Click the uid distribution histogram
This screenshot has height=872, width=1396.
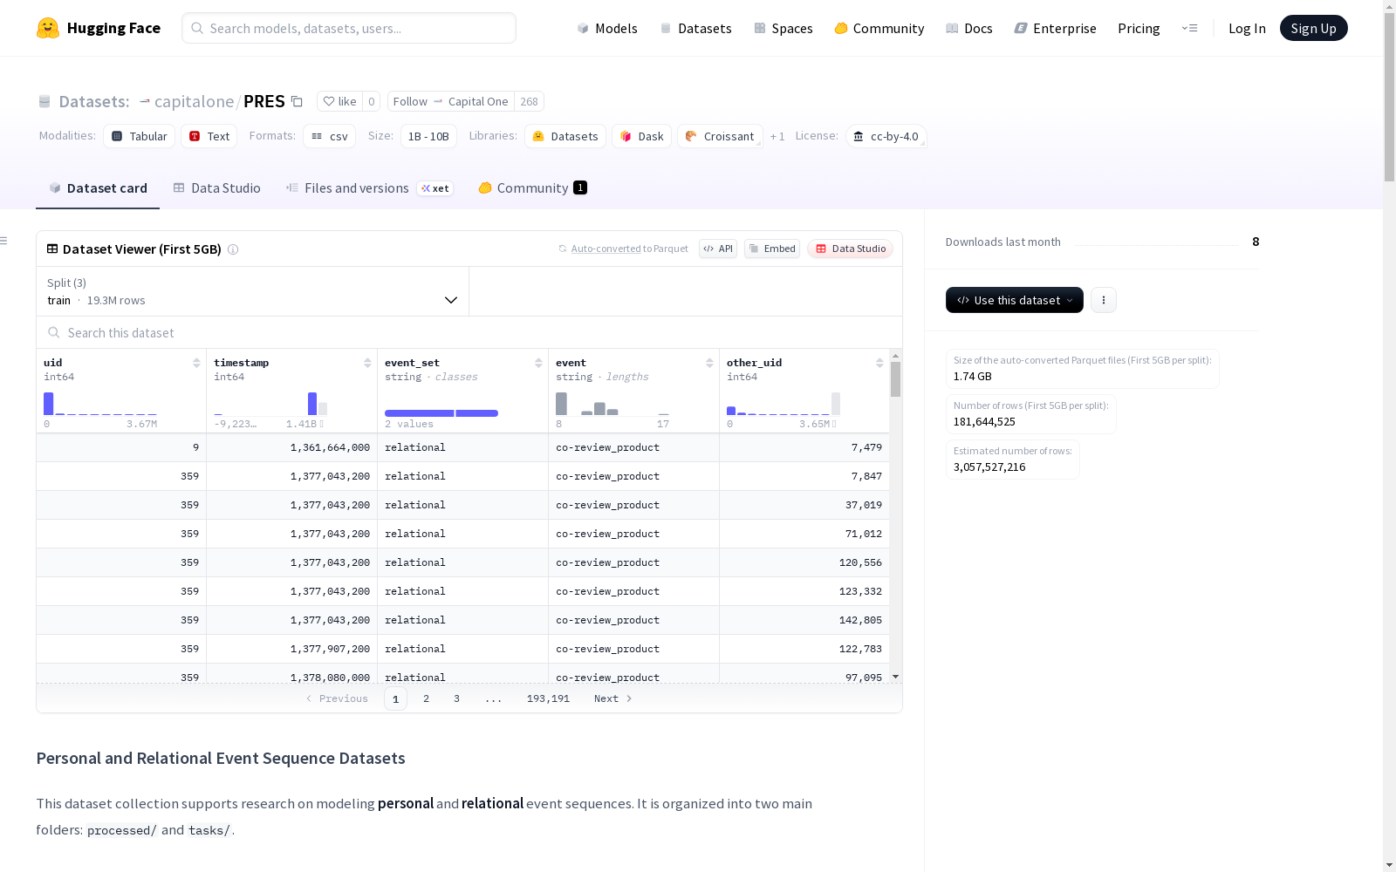pyautogui.click(x=100, y=403)
